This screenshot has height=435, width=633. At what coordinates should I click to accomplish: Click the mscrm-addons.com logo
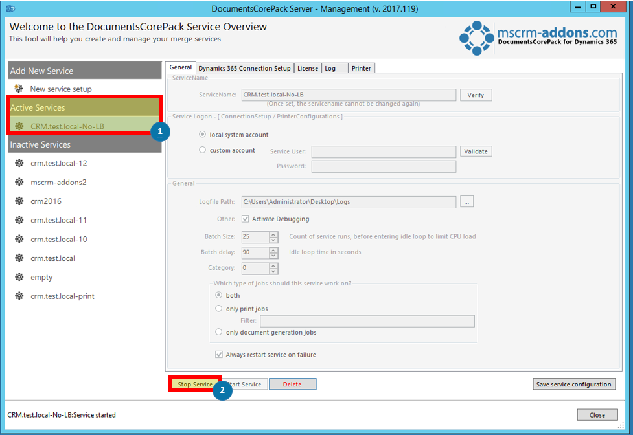[x=538, y=38]
